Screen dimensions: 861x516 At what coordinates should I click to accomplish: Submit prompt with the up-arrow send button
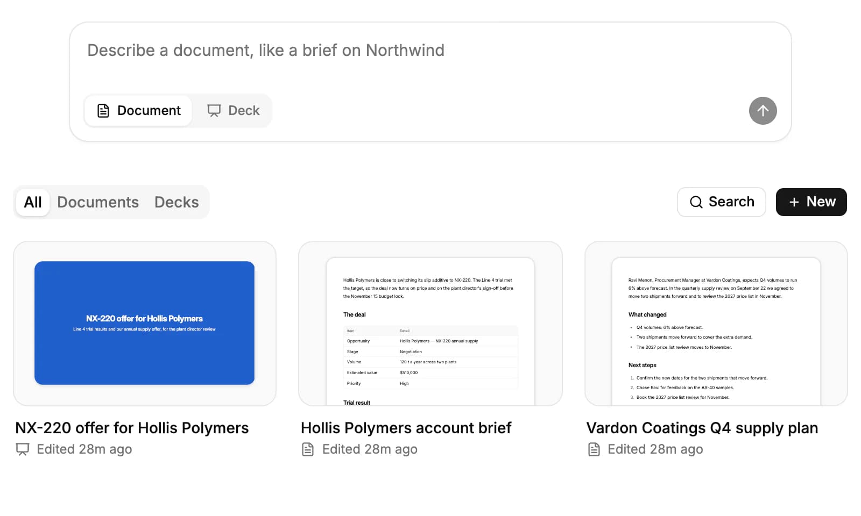point(763,111)
